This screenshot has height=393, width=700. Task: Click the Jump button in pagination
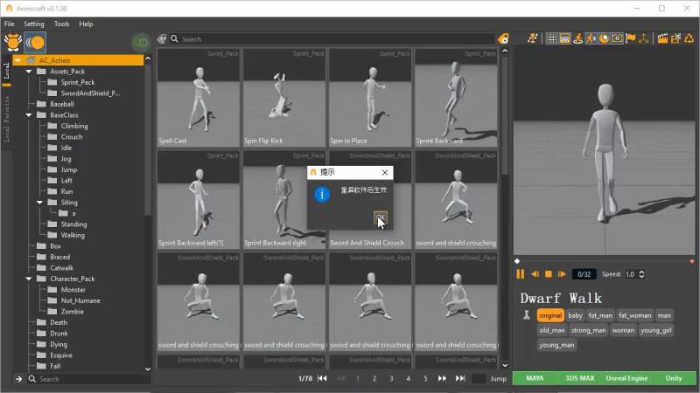tap(498, 379)
